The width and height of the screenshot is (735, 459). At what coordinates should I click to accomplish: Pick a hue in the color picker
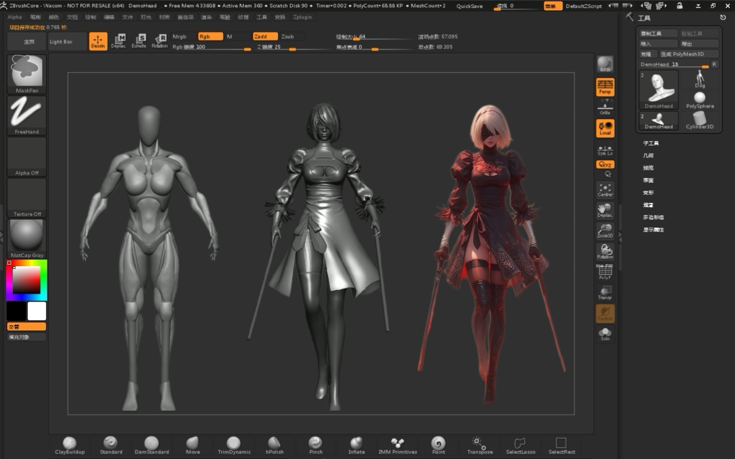[x=27, y=280]
